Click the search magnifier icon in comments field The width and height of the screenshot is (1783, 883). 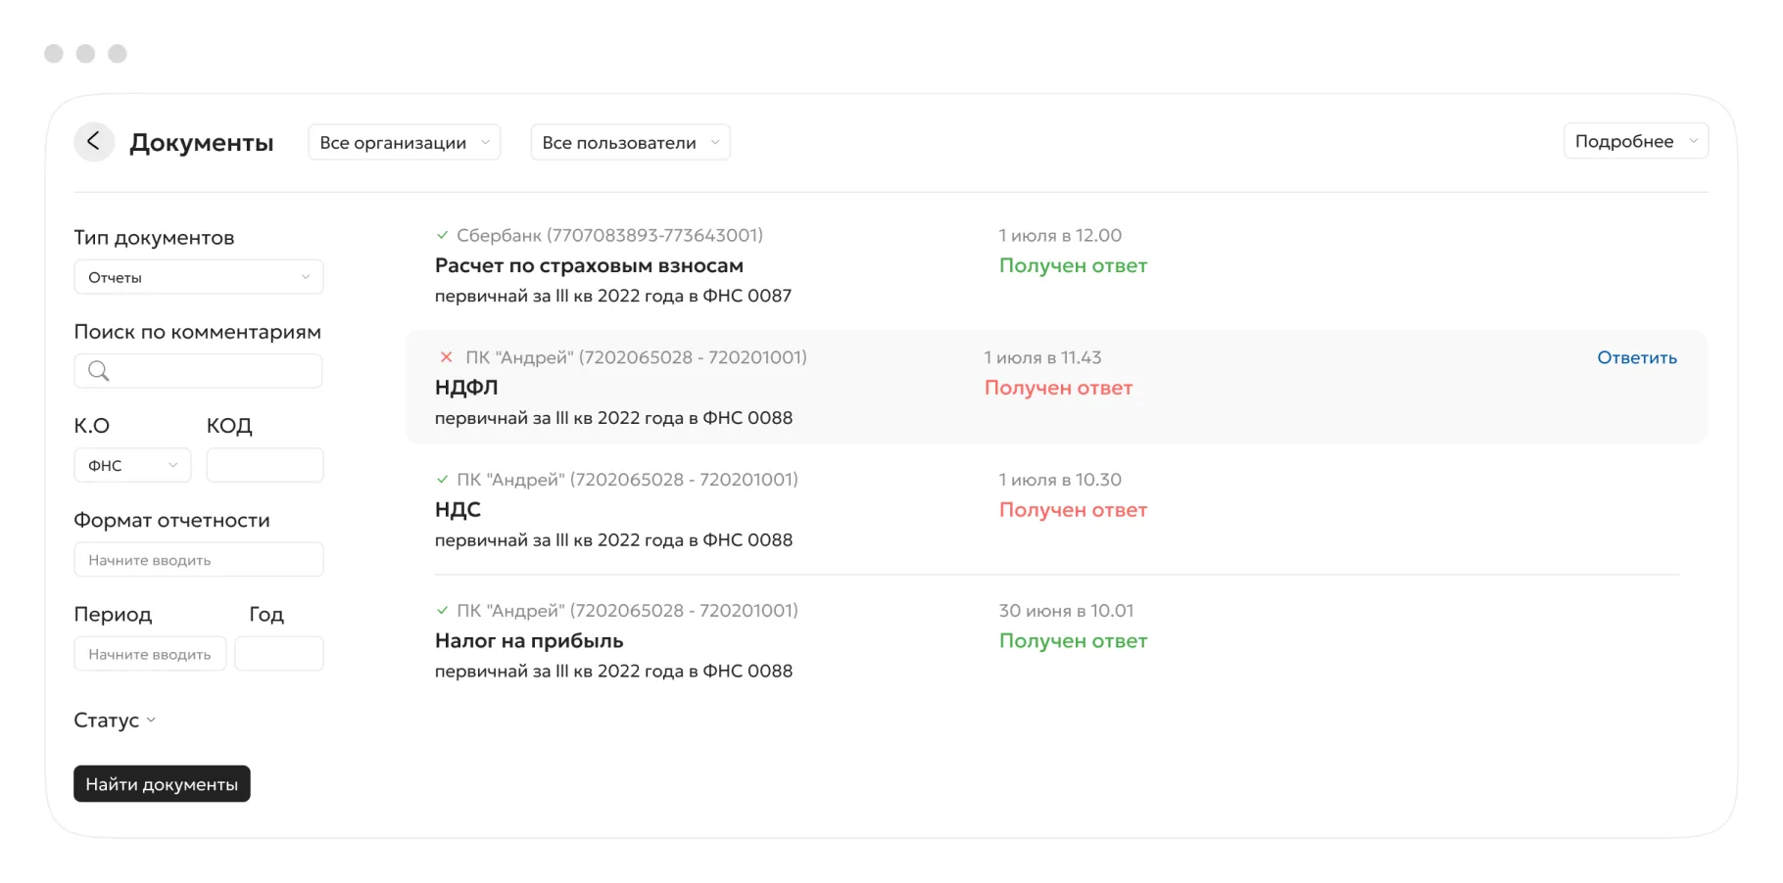[99, 371]
